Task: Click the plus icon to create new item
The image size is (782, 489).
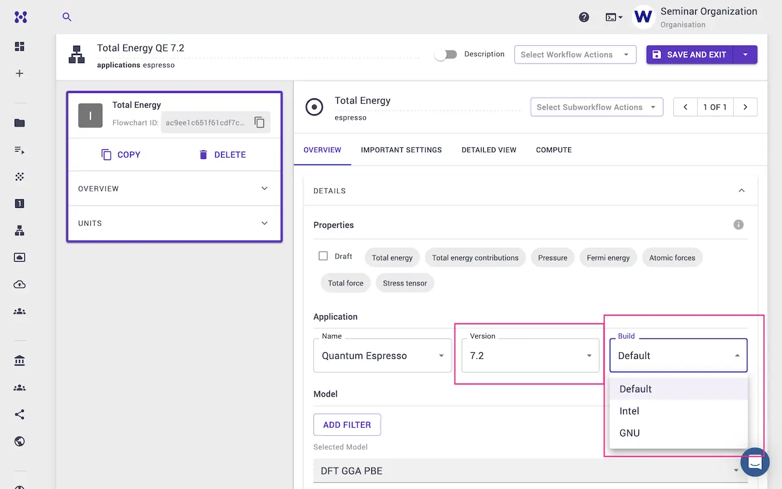Action: pos(20,73)
